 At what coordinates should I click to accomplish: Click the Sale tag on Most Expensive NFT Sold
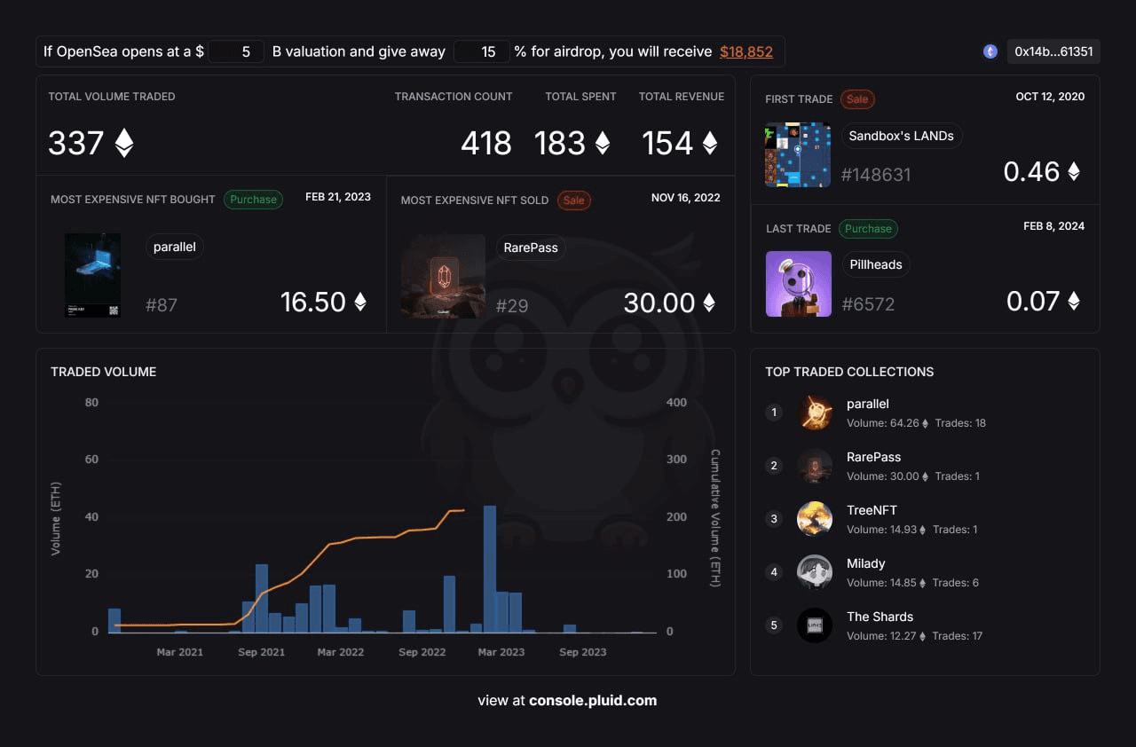pyautogui.click(x=574, y=201)
